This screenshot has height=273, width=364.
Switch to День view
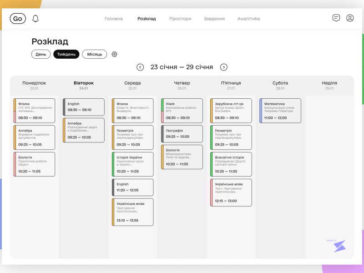click(x=41, y=54)
